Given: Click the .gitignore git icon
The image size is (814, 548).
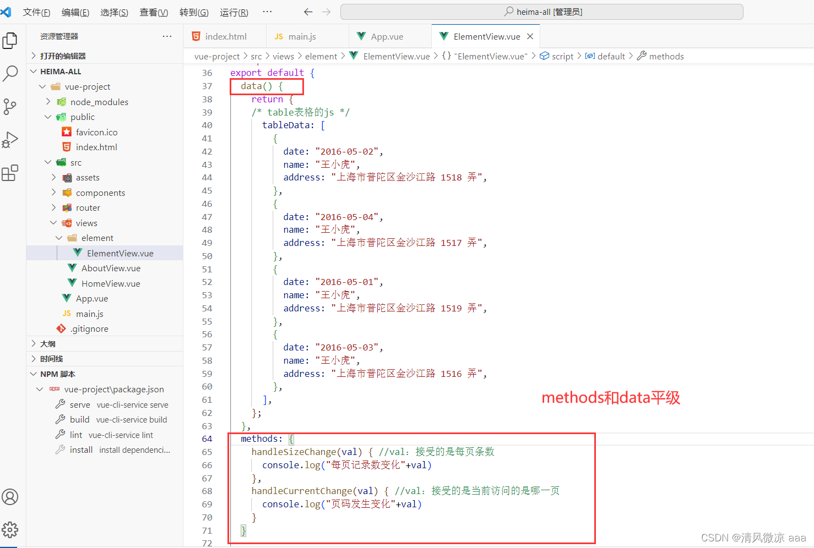Looking at the screenshot, I should [61, 328].
